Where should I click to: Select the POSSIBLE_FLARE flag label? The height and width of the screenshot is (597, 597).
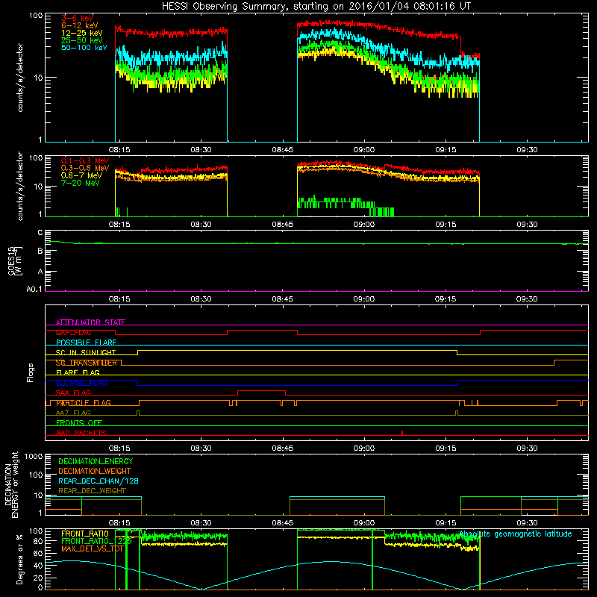click(x=86, y=343)
